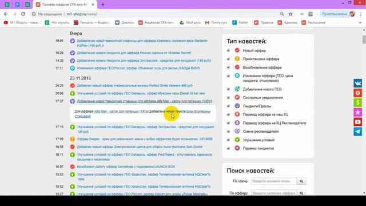
Task: Click the 'По офферу' offer name field
Action: [274, 193]
